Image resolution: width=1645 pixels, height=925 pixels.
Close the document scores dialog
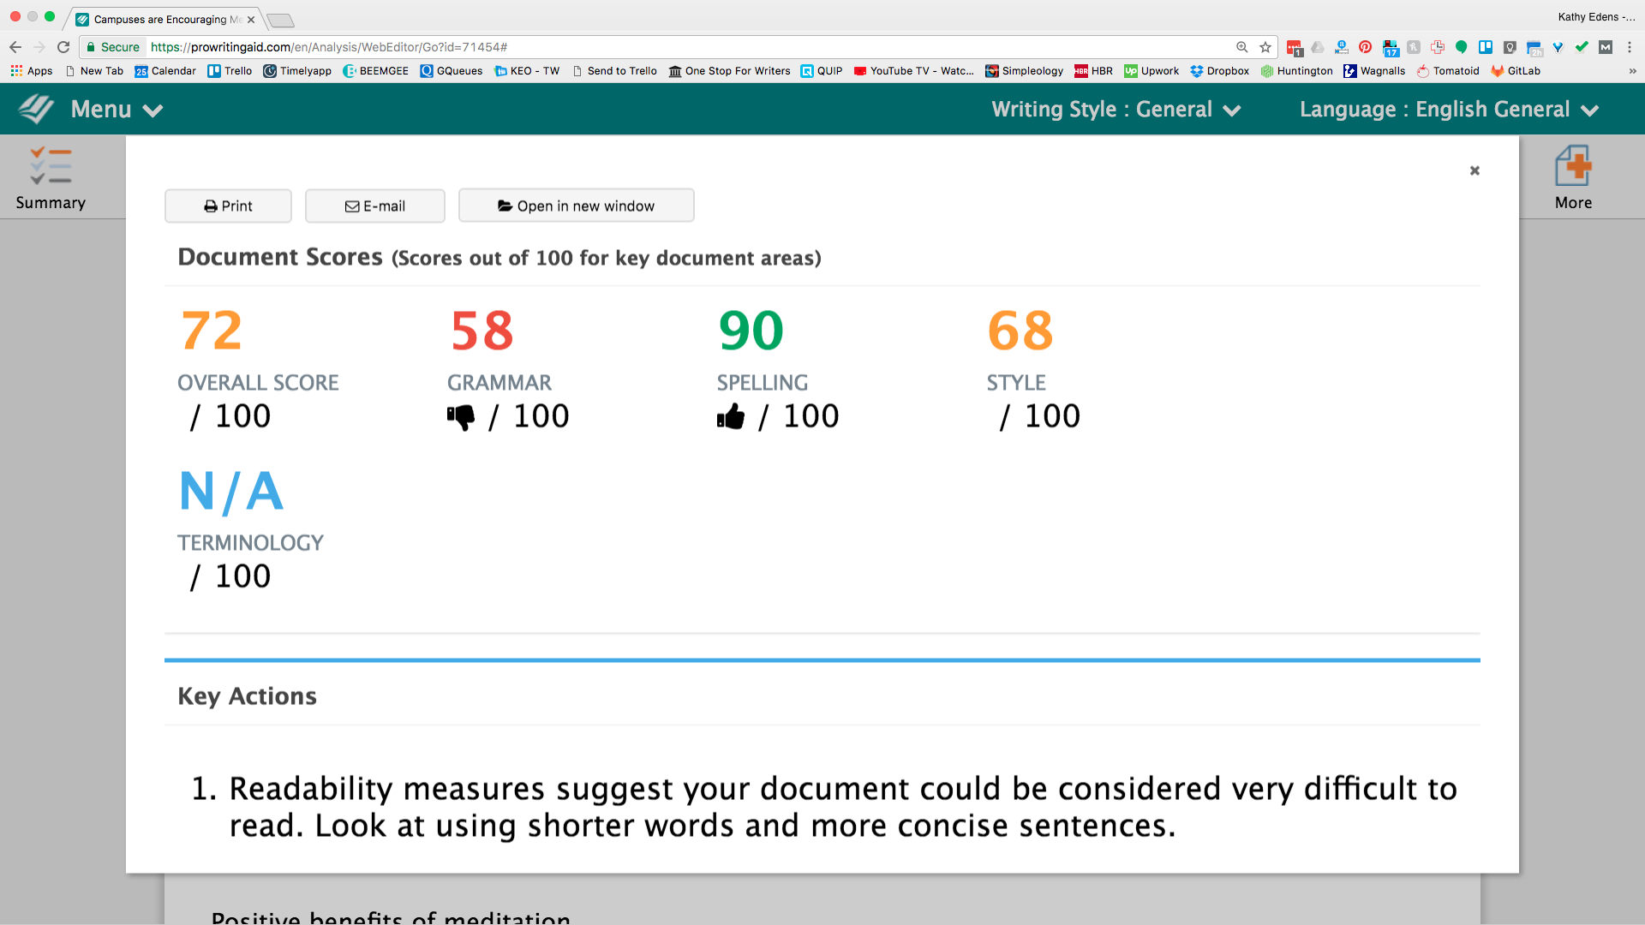coord(1475,170)
